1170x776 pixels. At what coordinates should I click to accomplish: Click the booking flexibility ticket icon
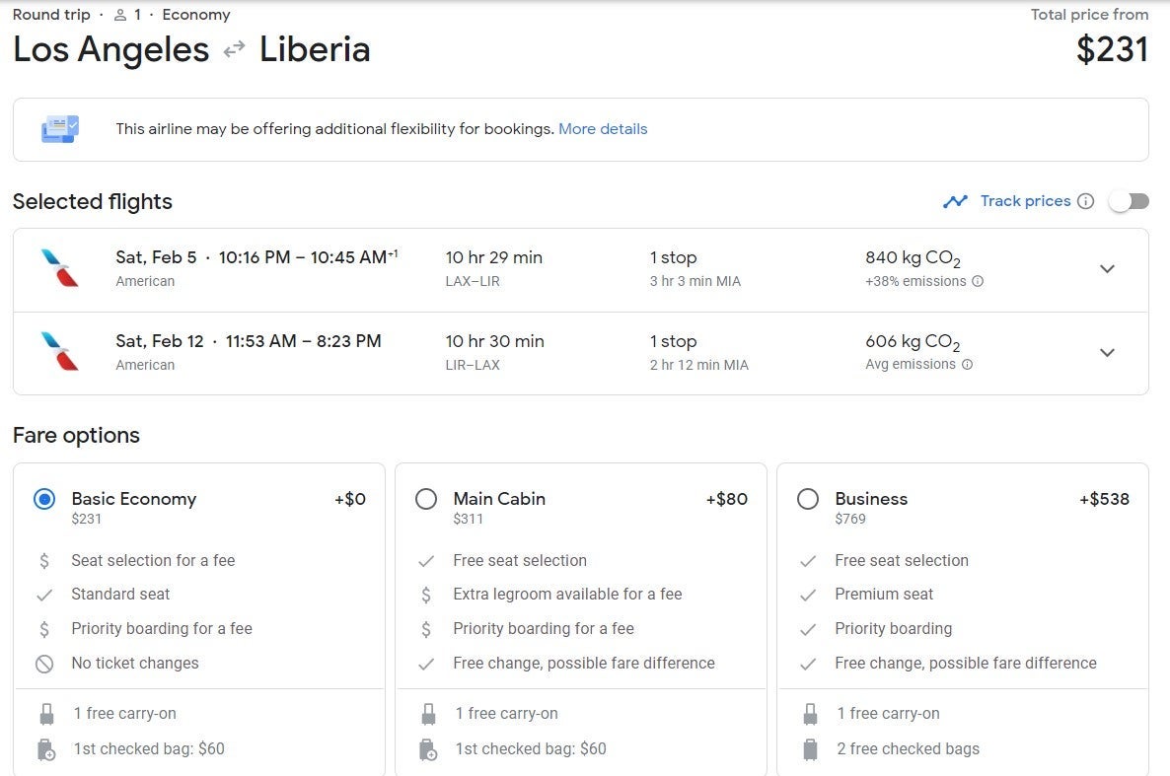[60, 129]
